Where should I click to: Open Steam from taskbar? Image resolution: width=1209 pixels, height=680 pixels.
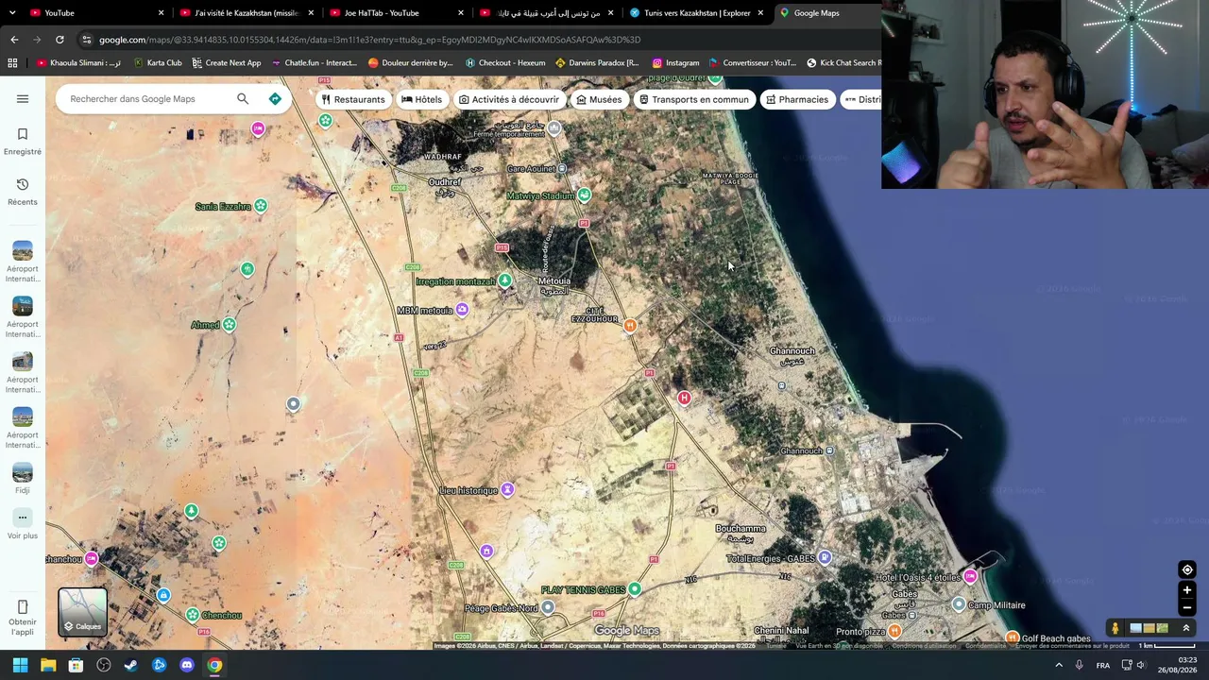tap(131, 665)
